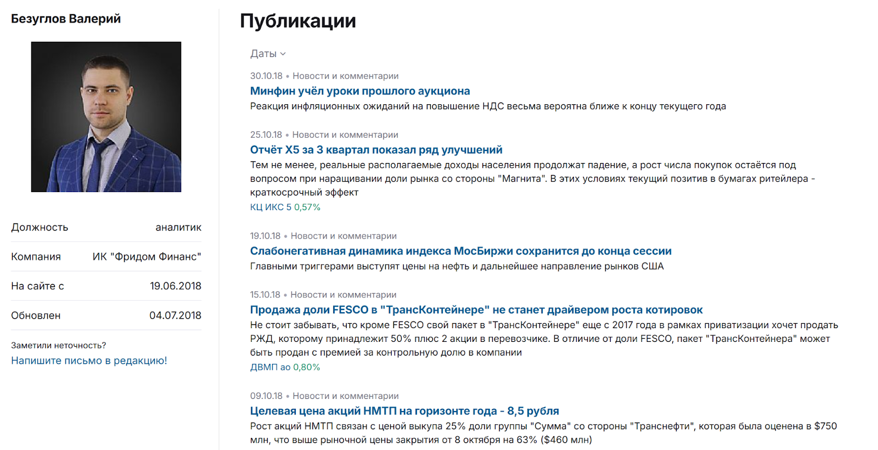Open article Целевая цена акций НМТП
Screen dimensions: 878x450
coord(404,411)
